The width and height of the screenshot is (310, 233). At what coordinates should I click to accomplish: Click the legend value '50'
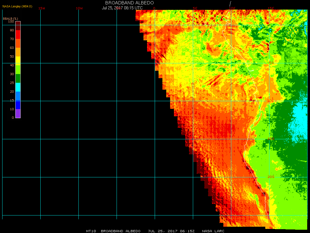point(12,56)
